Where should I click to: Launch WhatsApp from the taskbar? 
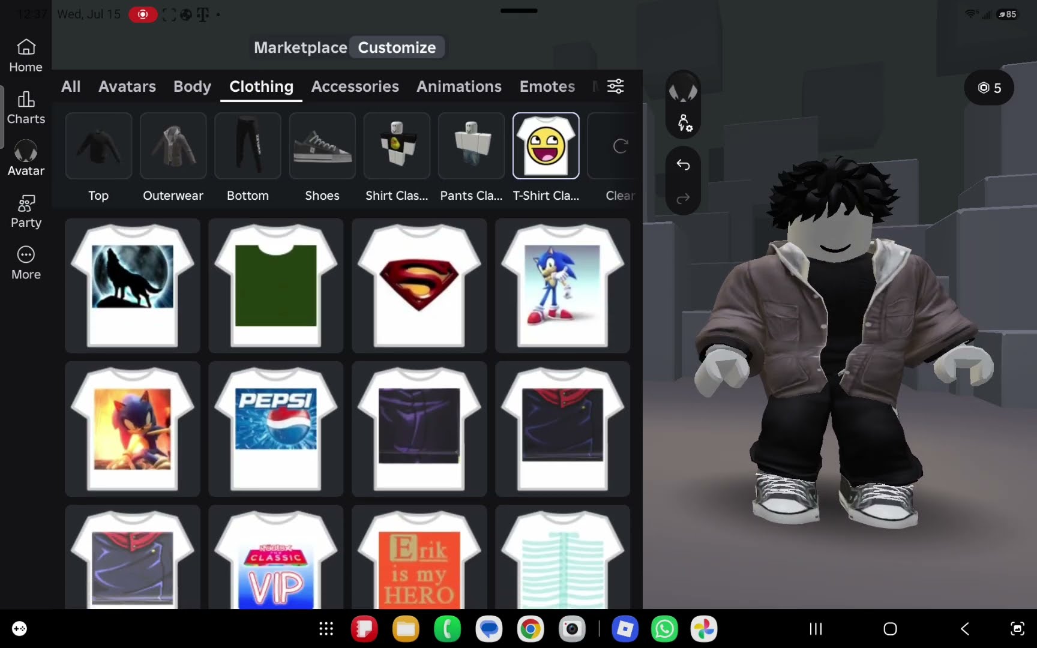click(664, 629)
